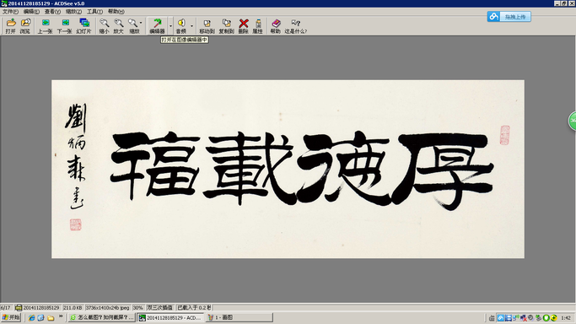Open the 帮助 (Help) menu in the menu bar

click(116, 12)
